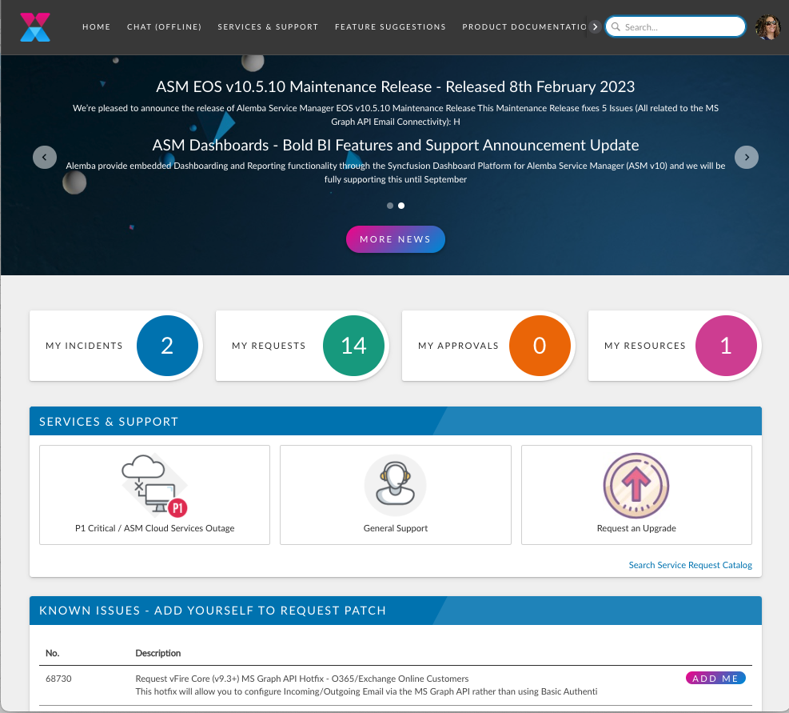The height and width of the screenshot is (713, 789).
Task: Click the search magnifier icon
Action: (x=616, y=27)
